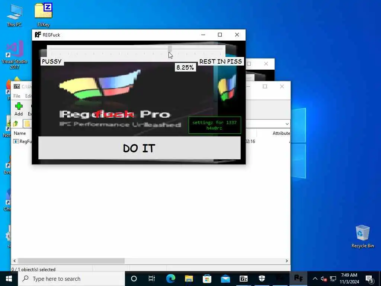Expand the 7-Zip address path dropdown
This screenshot has width=381, height=286.
pyautogui.click(x=287, y=124)
